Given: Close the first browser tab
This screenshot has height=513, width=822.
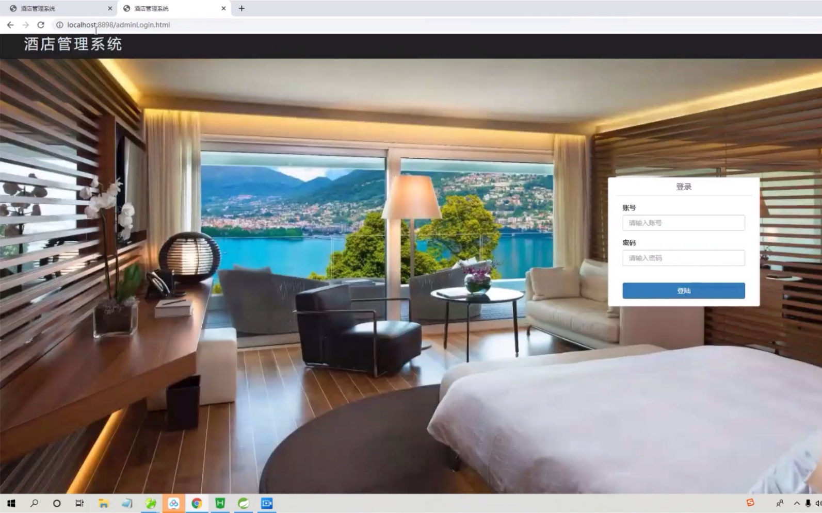Looking at the screenshot, I should (110, 8).
